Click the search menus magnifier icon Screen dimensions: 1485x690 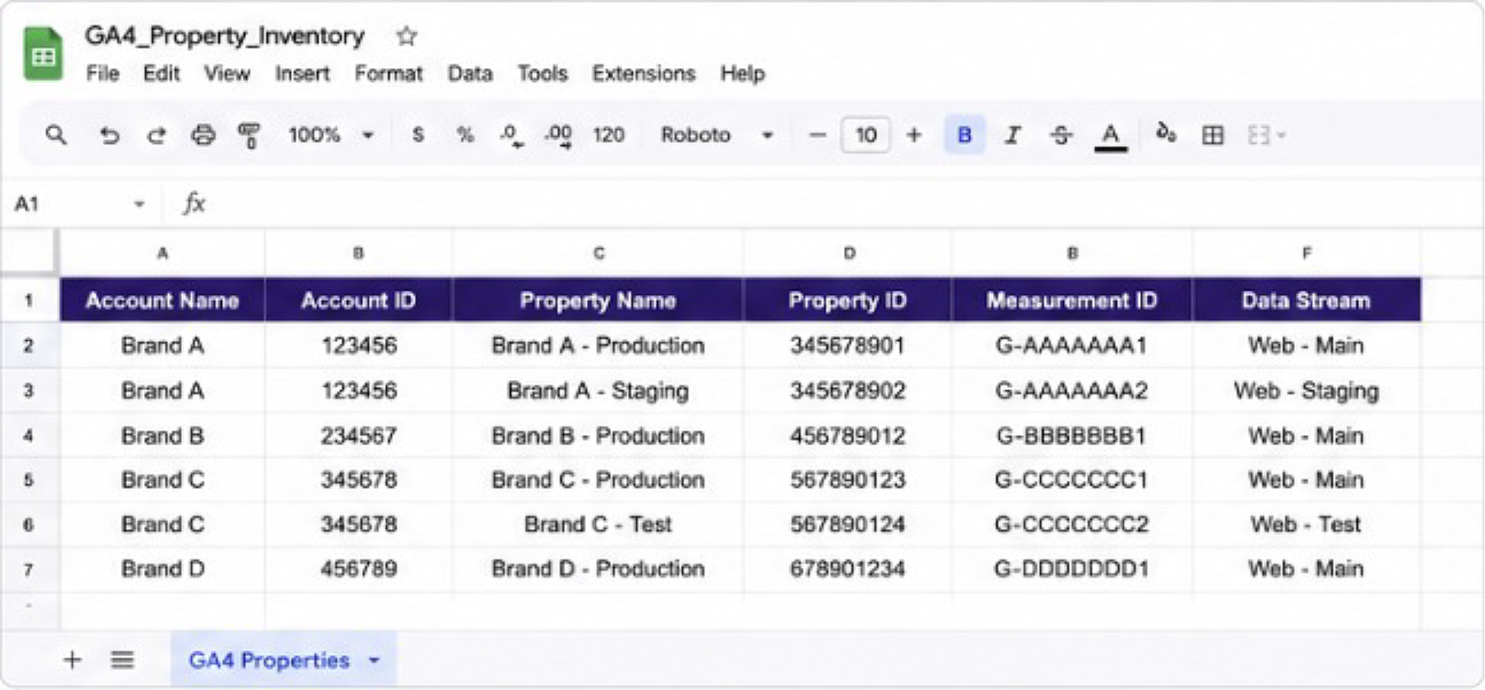point(56,135)
